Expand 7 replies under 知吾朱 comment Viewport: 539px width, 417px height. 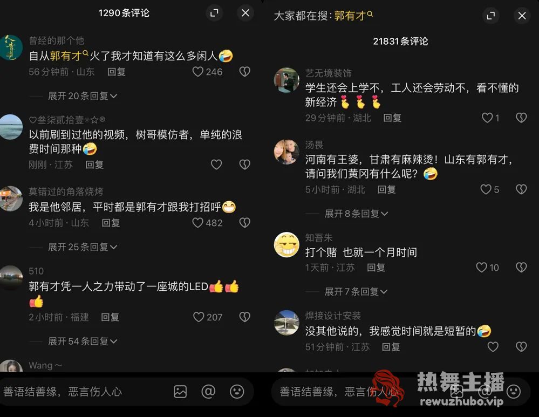pyautogui.click(x=356, y=291)
